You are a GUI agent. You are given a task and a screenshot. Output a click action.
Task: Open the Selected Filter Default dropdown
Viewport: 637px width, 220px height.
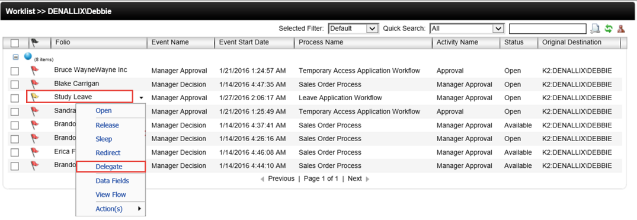point(353,28)
